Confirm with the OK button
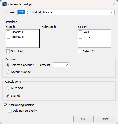118x124 pixels. tap(83, 119)
